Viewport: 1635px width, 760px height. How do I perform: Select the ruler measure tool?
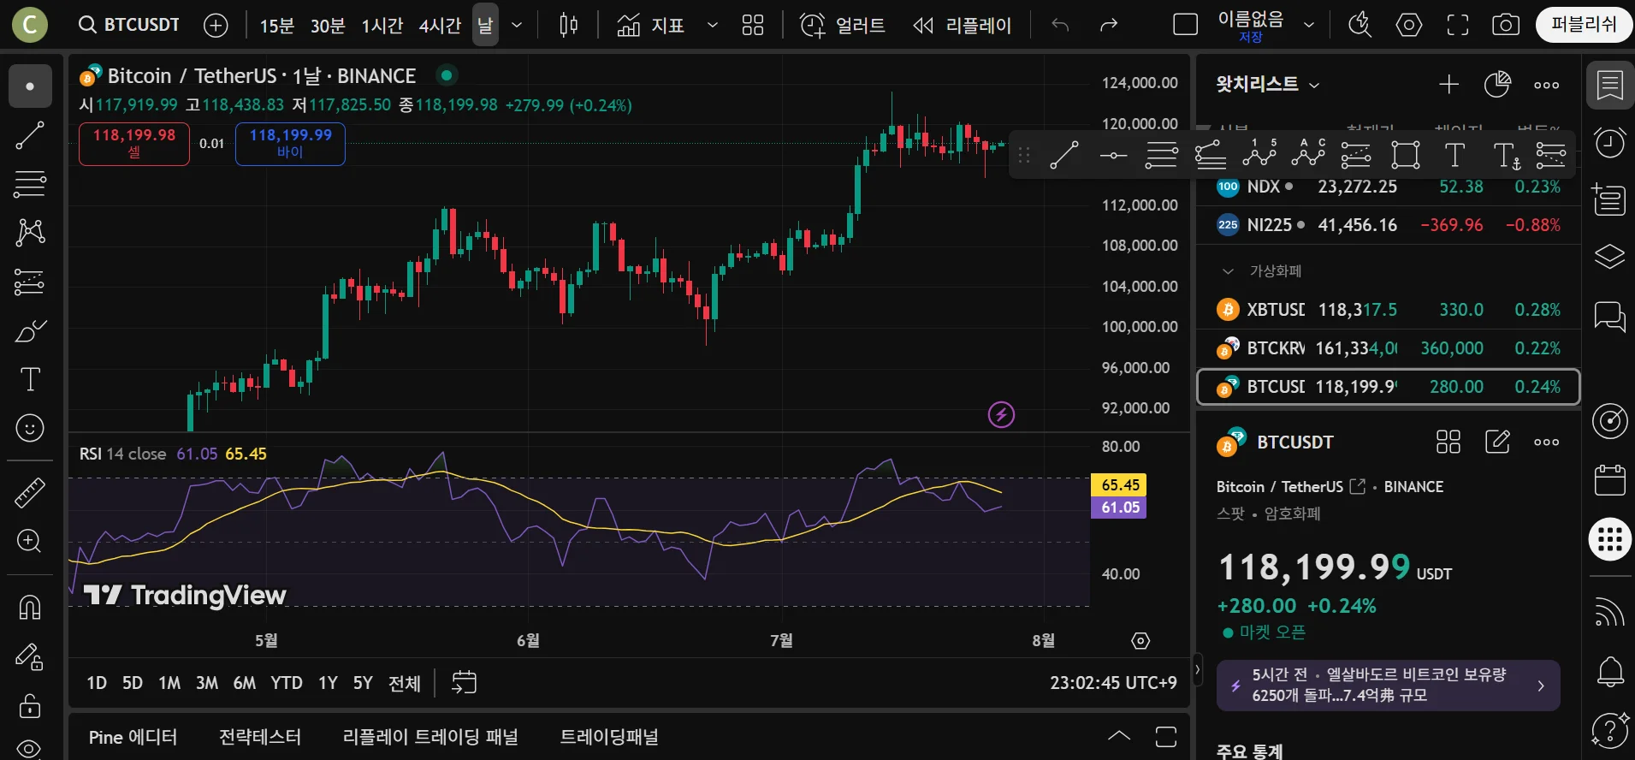point(30,493)
